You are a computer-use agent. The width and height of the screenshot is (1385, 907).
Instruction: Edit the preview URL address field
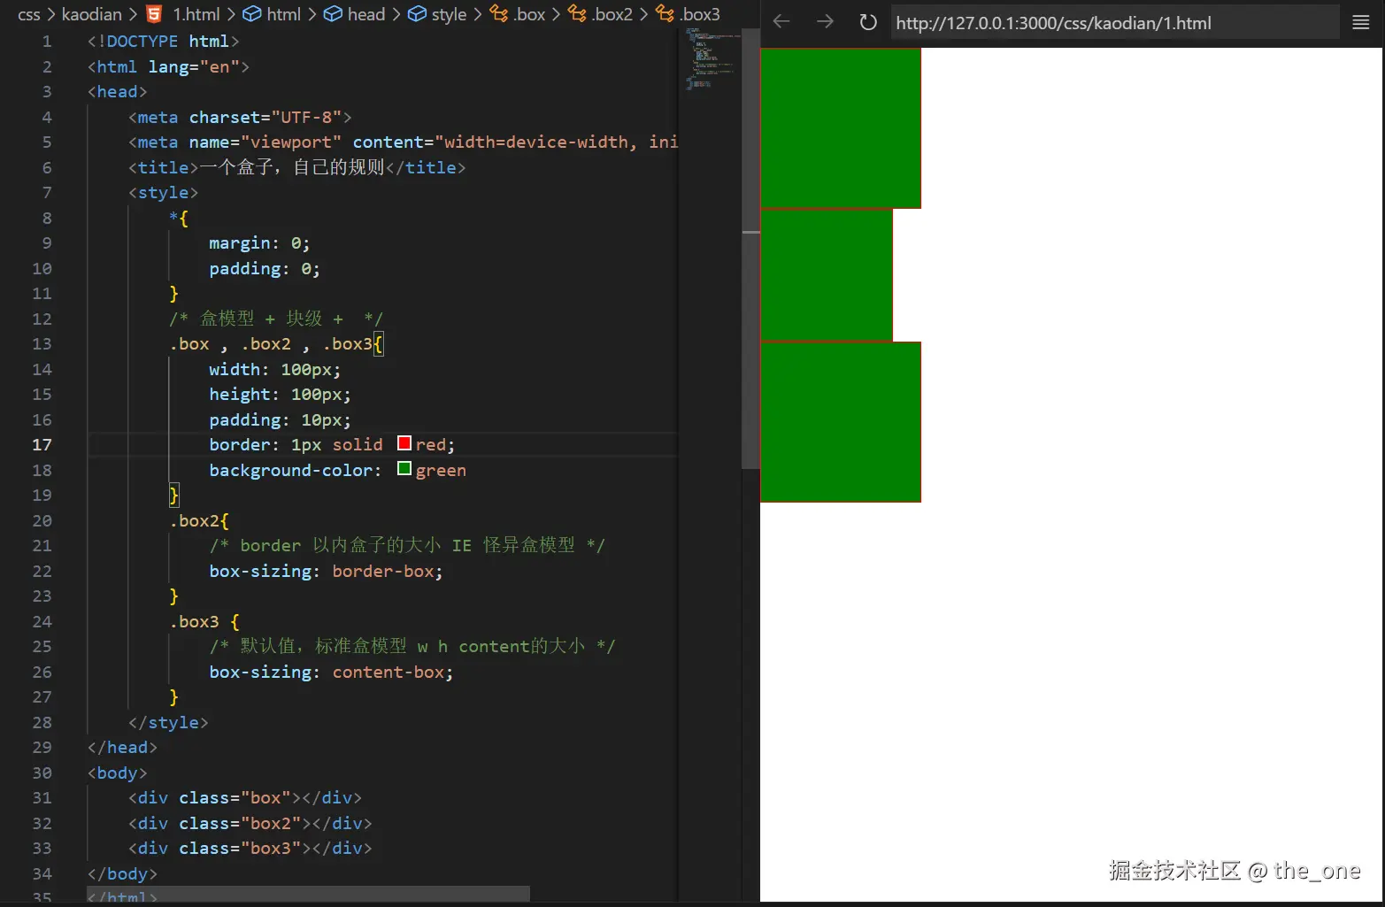[1114, 23]
